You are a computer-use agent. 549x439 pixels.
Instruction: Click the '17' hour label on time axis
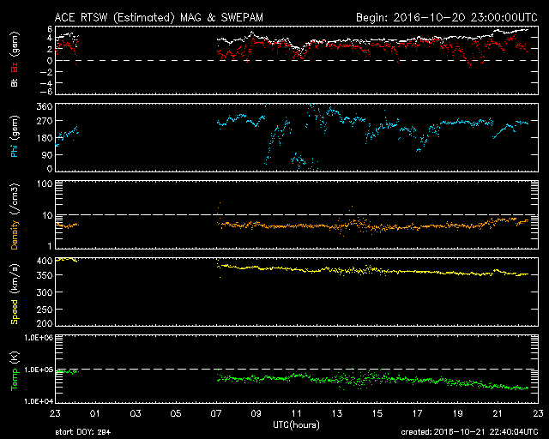(x=418, y=414)
